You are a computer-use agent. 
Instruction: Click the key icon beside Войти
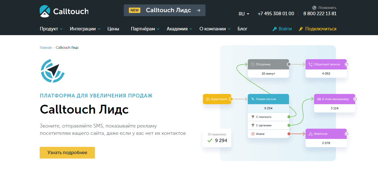(275, 29)
